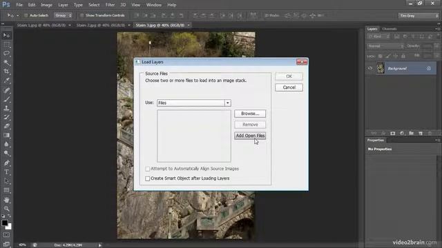
Task: Click the source files list box
Action: 194,136
